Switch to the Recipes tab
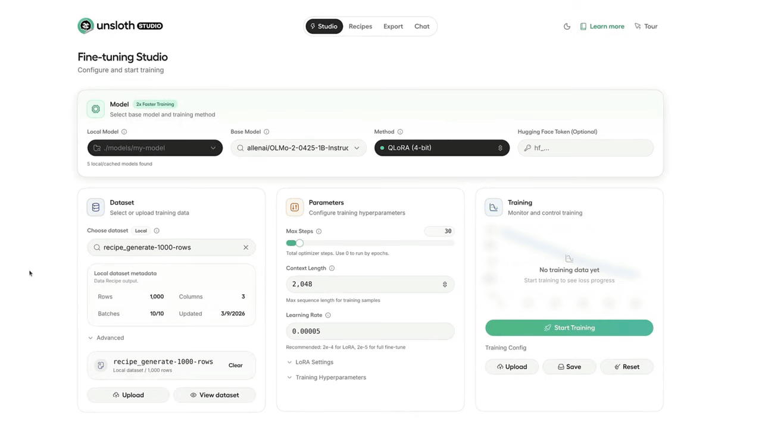 (x=360, y=26)
